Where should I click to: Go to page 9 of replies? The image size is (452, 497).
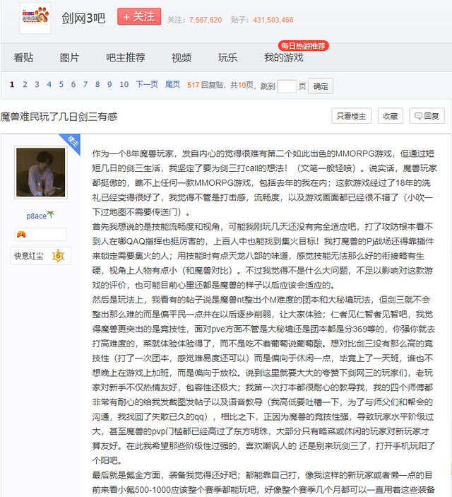pos(109,84)
